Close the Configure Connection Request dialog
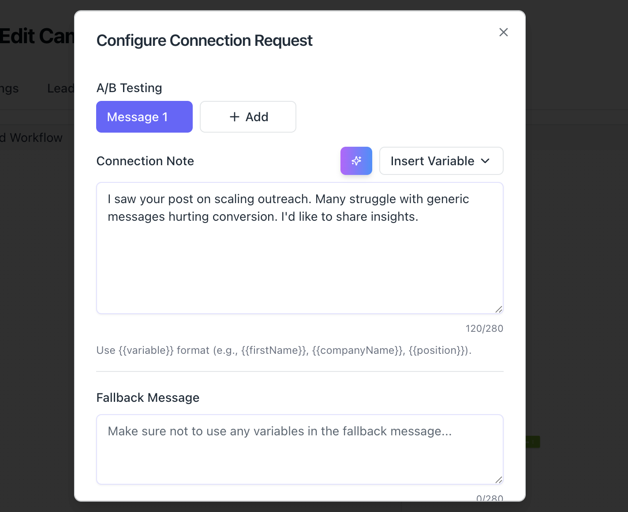 pos(503,32)
